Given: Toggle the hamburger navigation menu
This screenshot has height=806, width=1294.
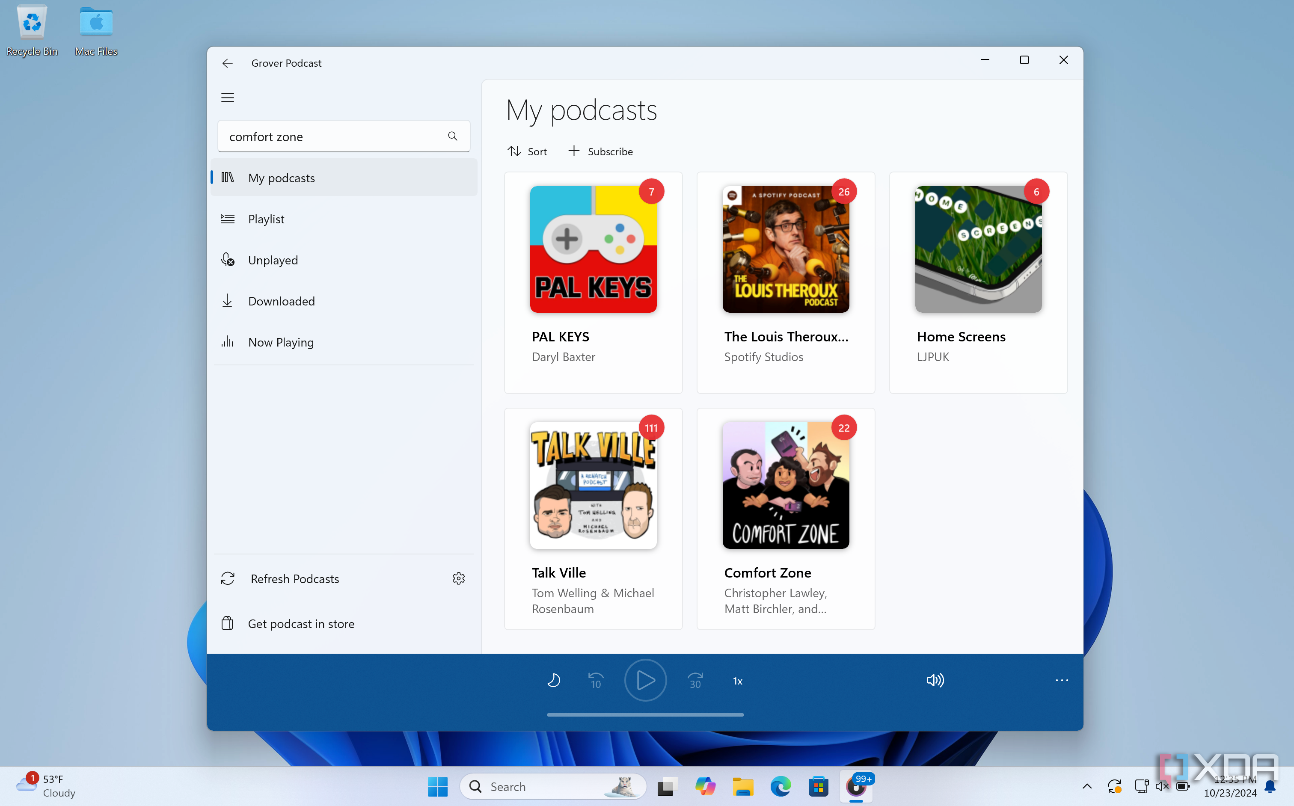Looking at the screenshot, I should click(228, 98).
